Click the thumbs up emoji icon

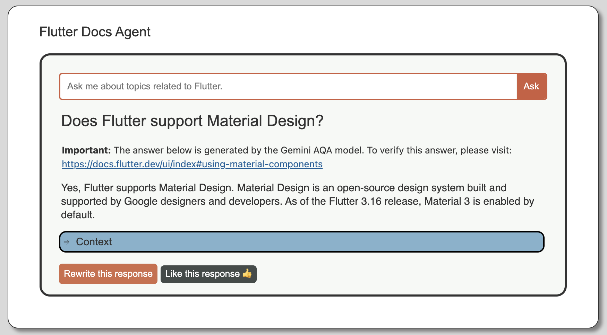(247, 274)
